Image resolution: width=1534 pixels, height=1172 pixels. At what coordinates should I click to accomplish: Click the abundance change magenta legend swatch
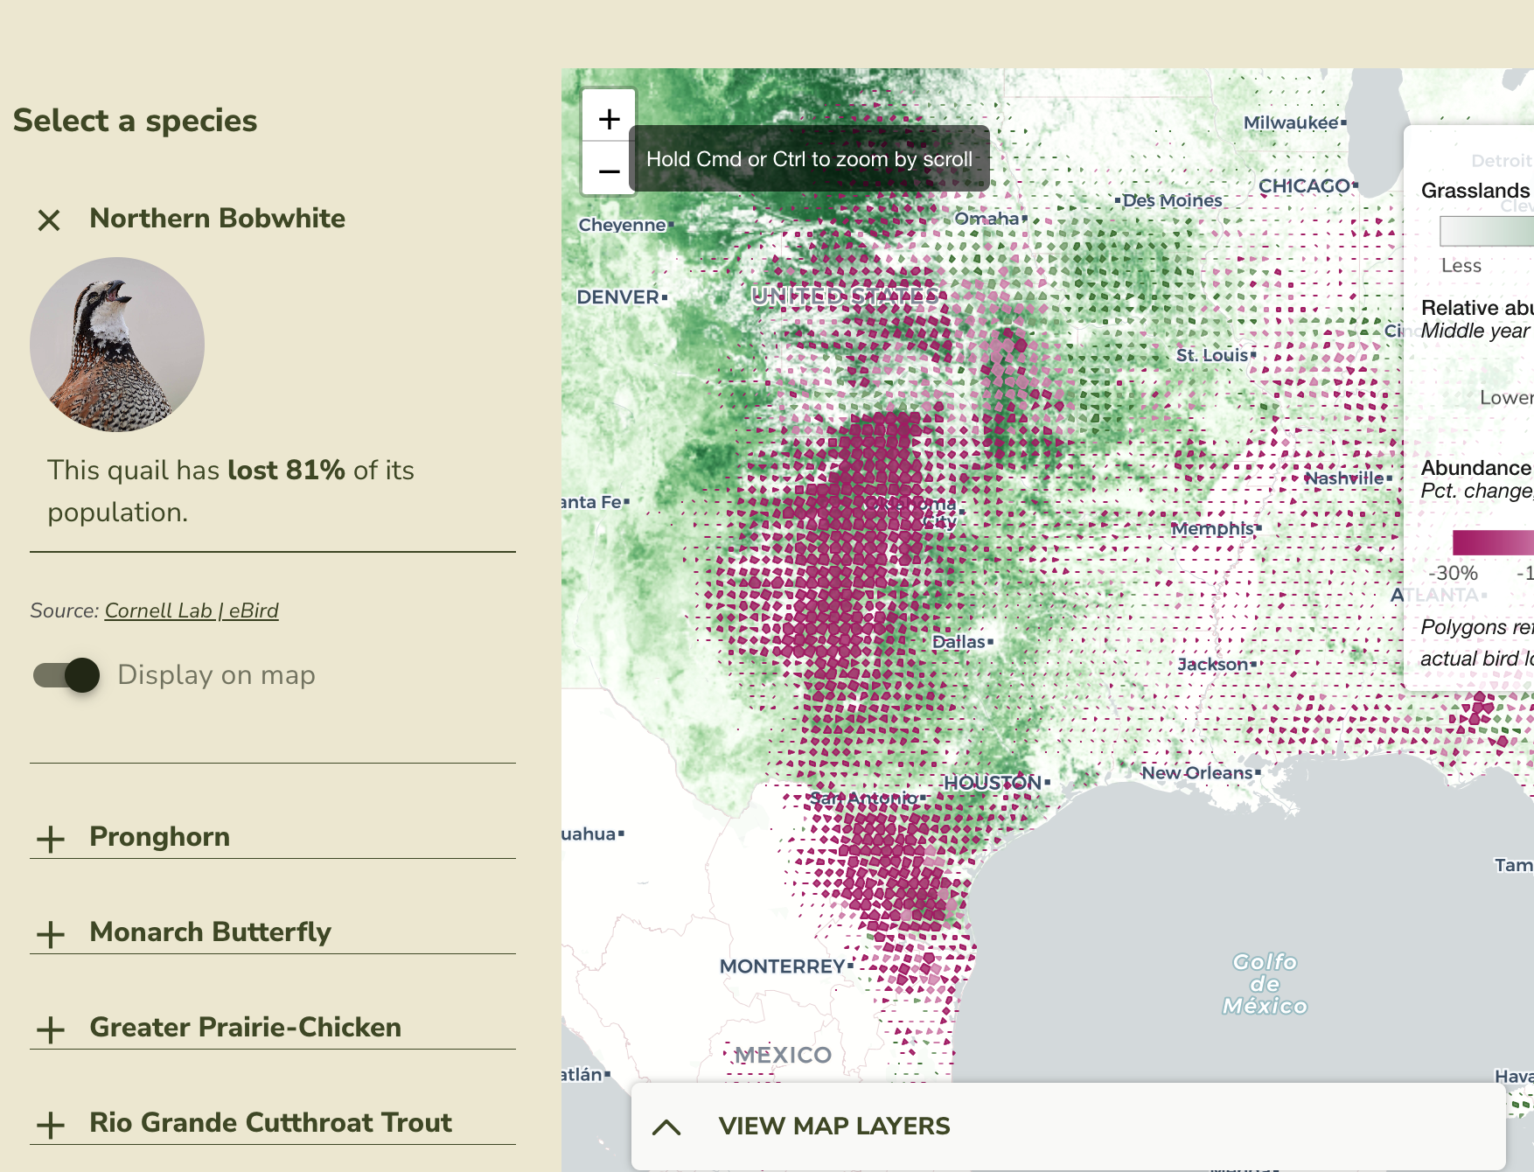[x=1492, y=542]
